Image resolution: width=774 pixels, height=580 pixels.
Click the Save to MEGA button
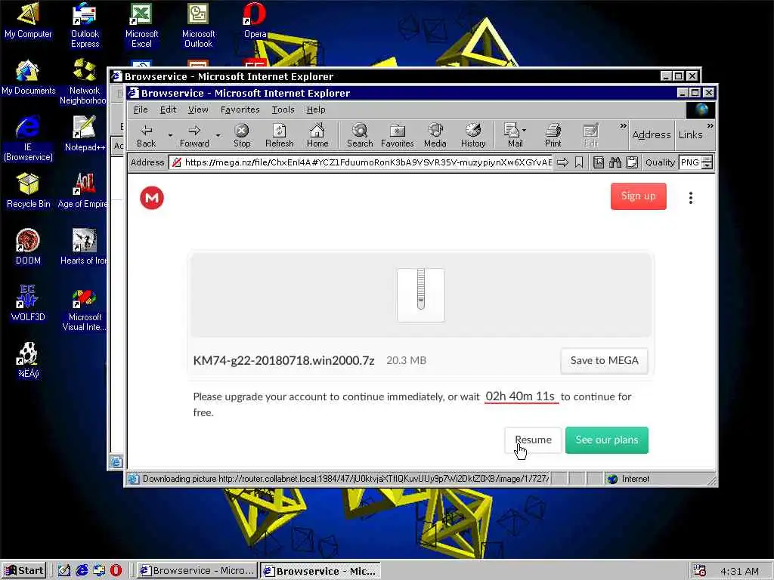coord(604,360)
